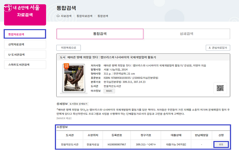This screenshot has height=152, width=239.
Task: Click the 한울자료실 location cell
Action: point(93,144)
